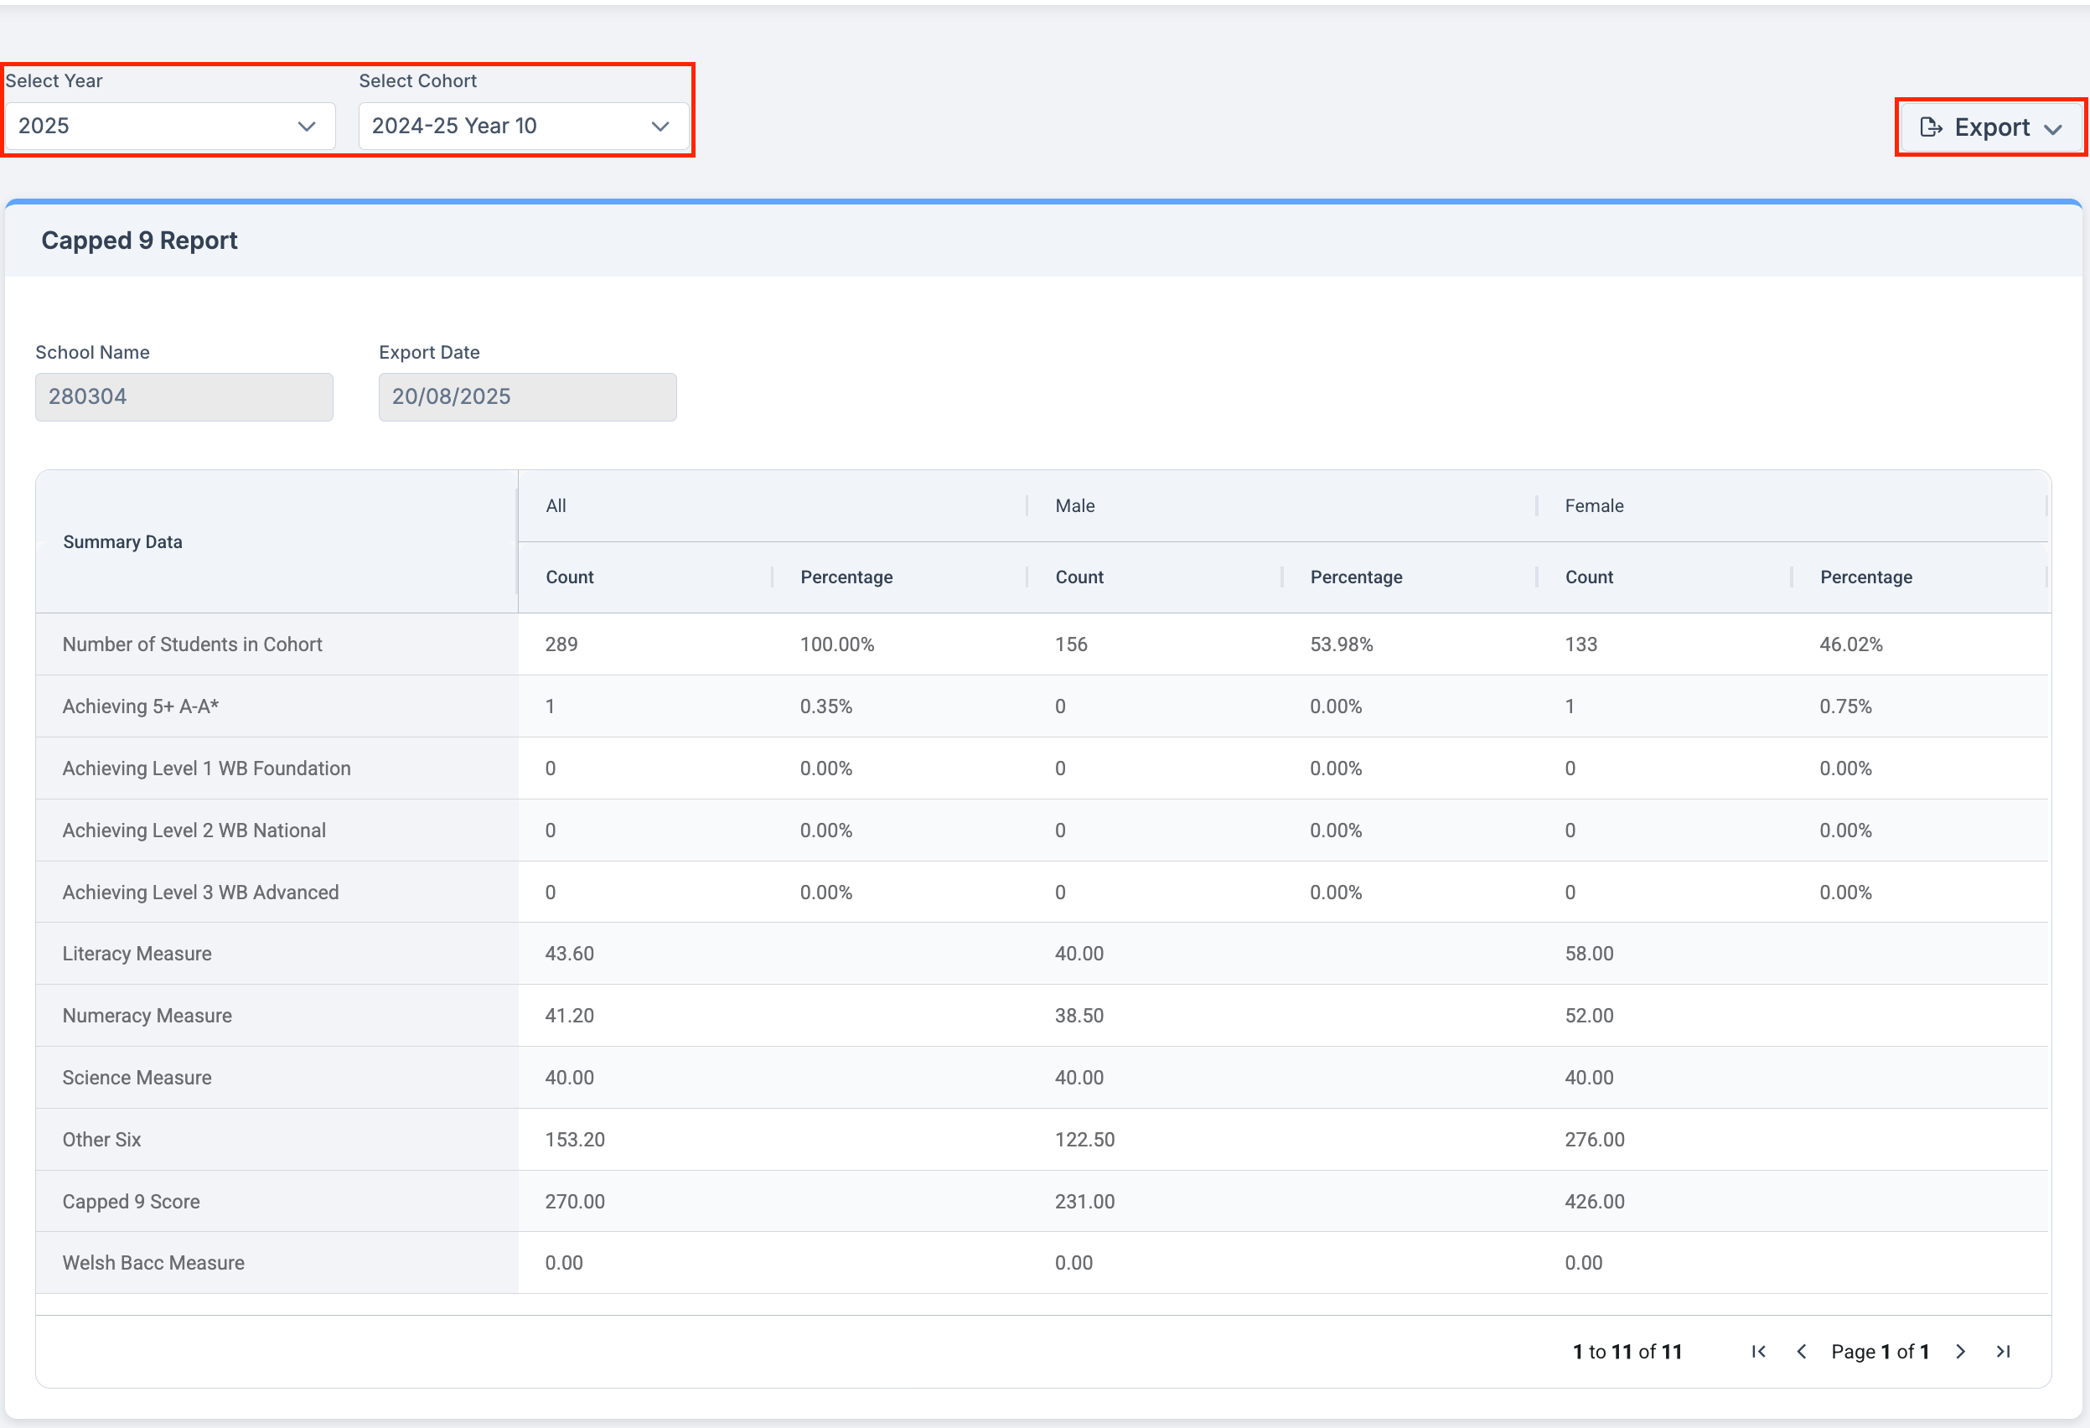Click the Summary Data column header
Viewport: 2090px width, 1428px height.
[x=122, y=541]
